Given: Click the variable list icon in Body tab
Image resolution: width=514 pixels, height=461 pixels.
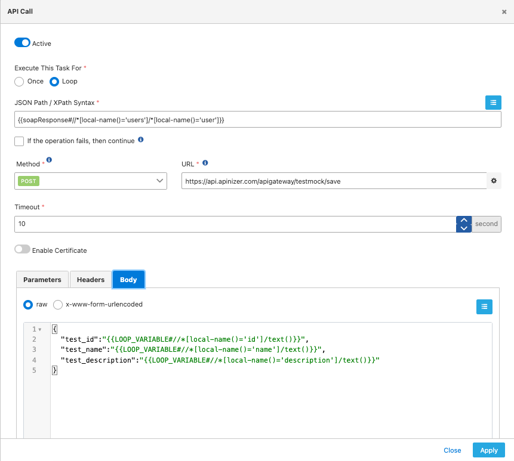Looking at the screenshot, I should (x=484, y=307).
